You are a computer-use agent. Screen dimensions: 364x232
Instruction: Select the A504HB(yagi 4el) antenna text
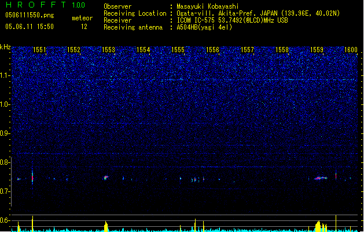pos(204,27)
